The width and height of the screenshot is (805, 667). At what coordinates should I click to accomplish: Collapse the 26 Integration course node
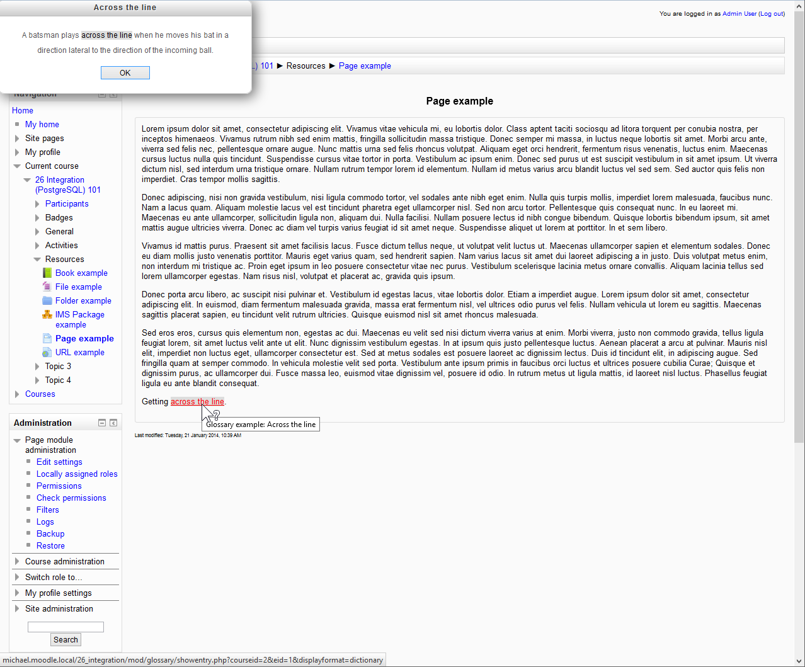pyautogui.click(x=27, y=180)
